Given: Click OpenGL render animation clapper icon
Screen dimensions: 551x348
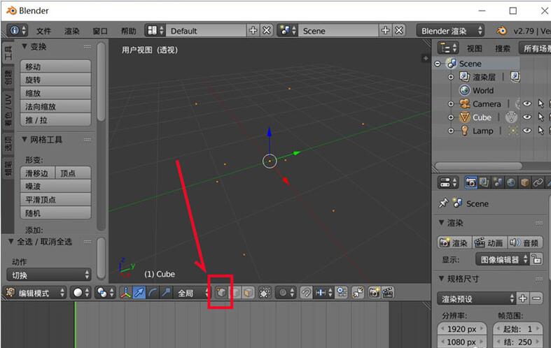Looking at the screenshot, I should 388,292.
